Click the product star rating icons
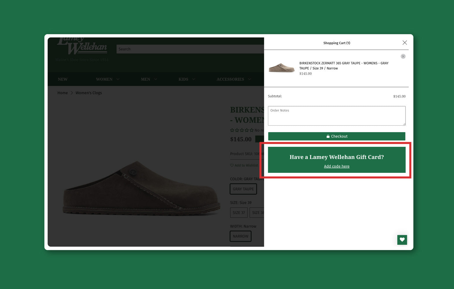 point(242,130)
